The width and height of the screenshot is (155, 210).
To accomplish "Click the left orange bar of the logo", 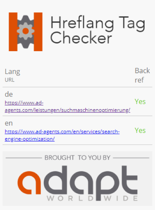I will click(13, 32).
